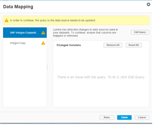Click warning icon beside SAP Integra Corporat
Viewport: 155px width, 125px height.
point(43,33)
